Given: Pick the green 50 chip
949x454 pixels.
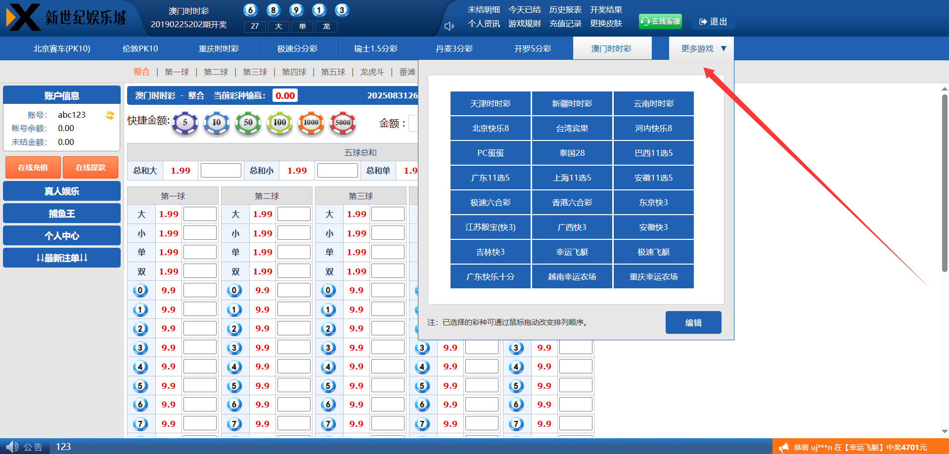Looking at the screenshot, I should 248,123.
